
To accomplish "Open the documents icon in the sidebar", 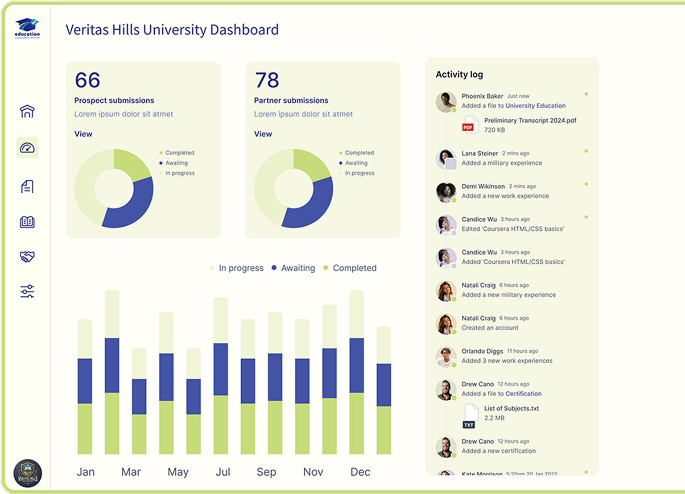I will [x=27, y=187].
